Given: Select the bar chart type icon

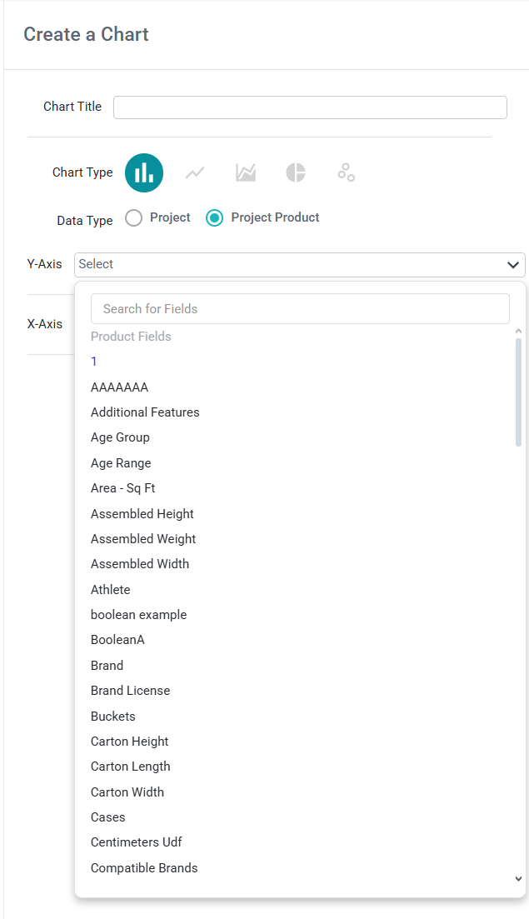Looking at the screenshot, I should coord(144,173).
